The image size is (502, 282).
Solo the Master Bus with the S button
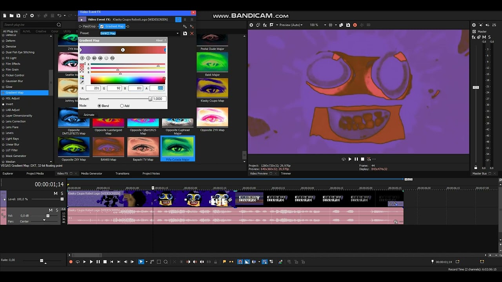click(489, 37)
